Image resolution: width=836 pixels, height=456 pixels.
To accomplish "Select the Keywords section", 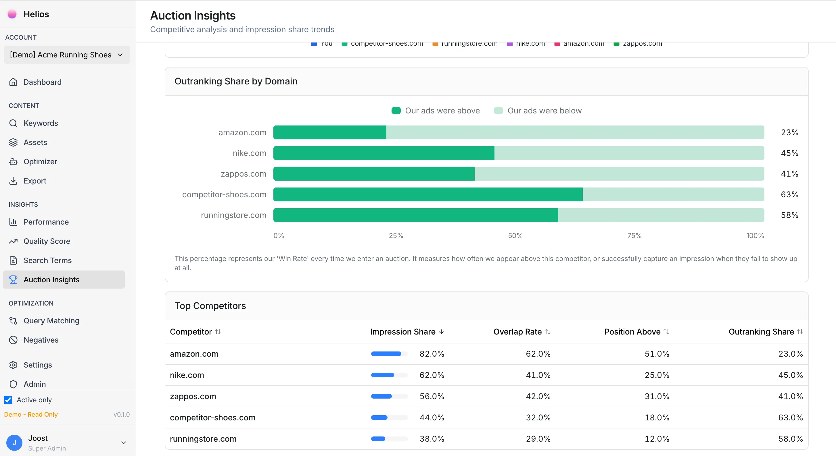I will coord(41,123).
